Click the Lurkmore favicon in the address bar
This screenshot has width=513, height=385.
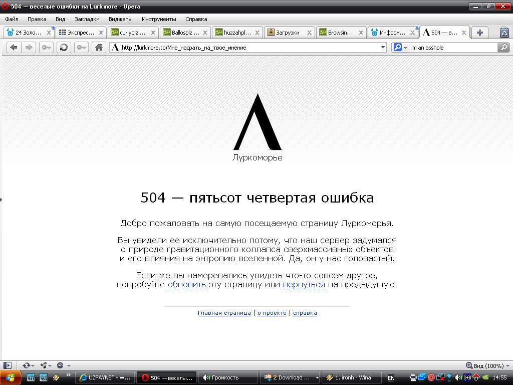pos(115,48)
